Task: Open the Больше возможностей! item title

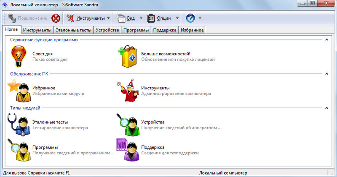Action: [x=166, y=54]
